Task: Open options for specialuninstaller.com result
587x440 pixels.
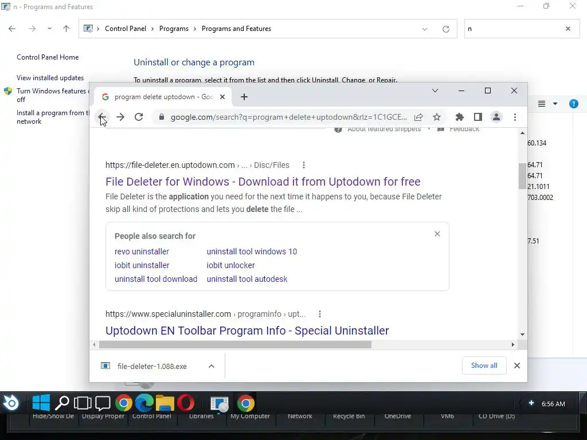Action: [320, 314]
